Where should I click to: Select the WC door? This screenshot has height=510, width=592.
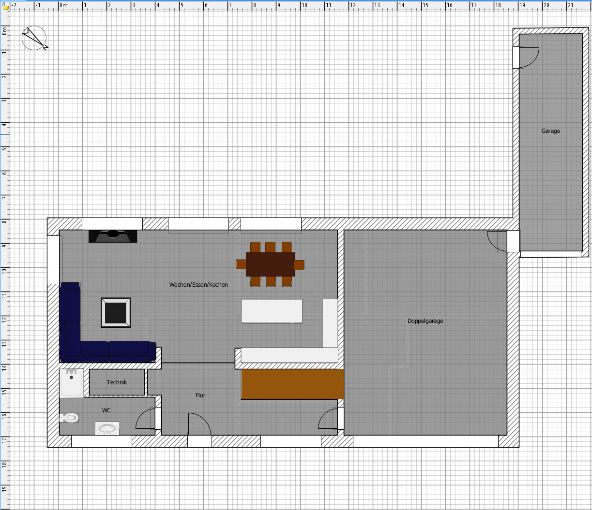(146, 420)
